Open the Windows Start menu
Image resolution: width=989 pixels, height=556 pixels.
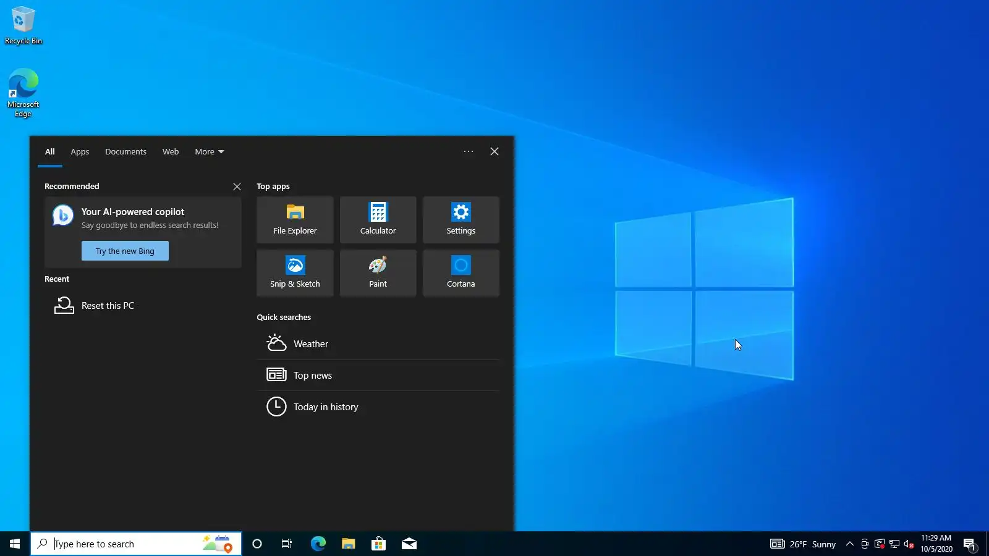pos(15,544)
